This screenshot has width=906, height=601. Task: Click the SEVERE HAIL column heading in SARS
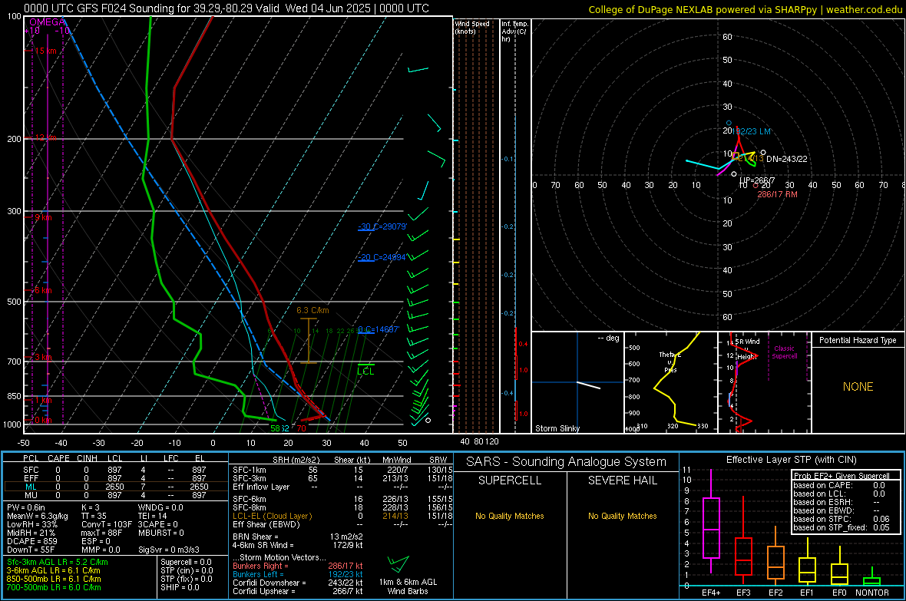tap(622, 480)
